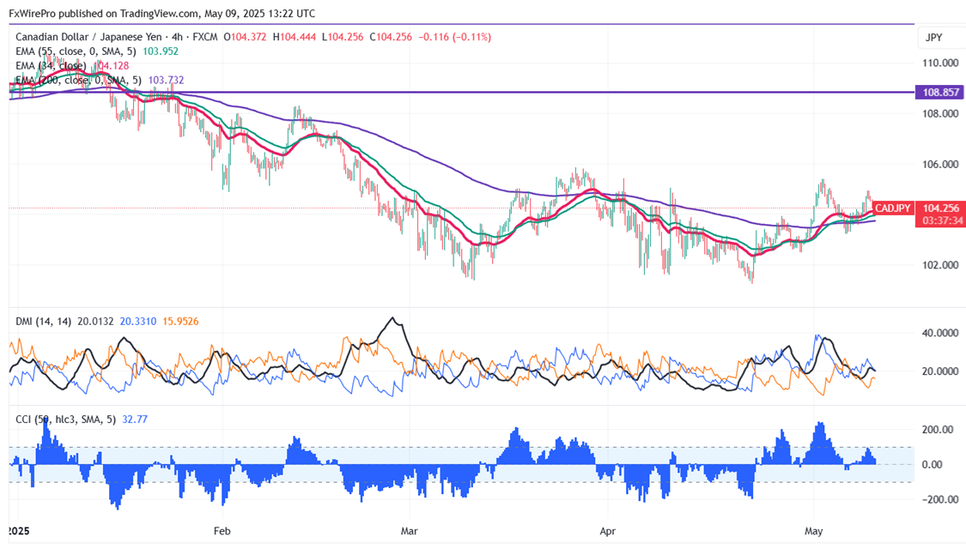Image resolution: width=966 pixels, height=549 pixels.
Task: Select the EMA (55, close, 0, SMA, 5) legend
Action: click(76, 51)
